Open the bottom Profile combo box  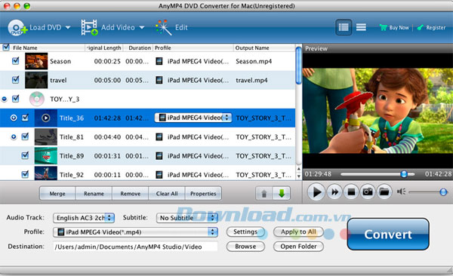click(135, 232)
